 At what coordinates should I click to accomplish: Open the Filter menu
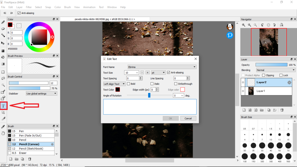pos(29,7)
